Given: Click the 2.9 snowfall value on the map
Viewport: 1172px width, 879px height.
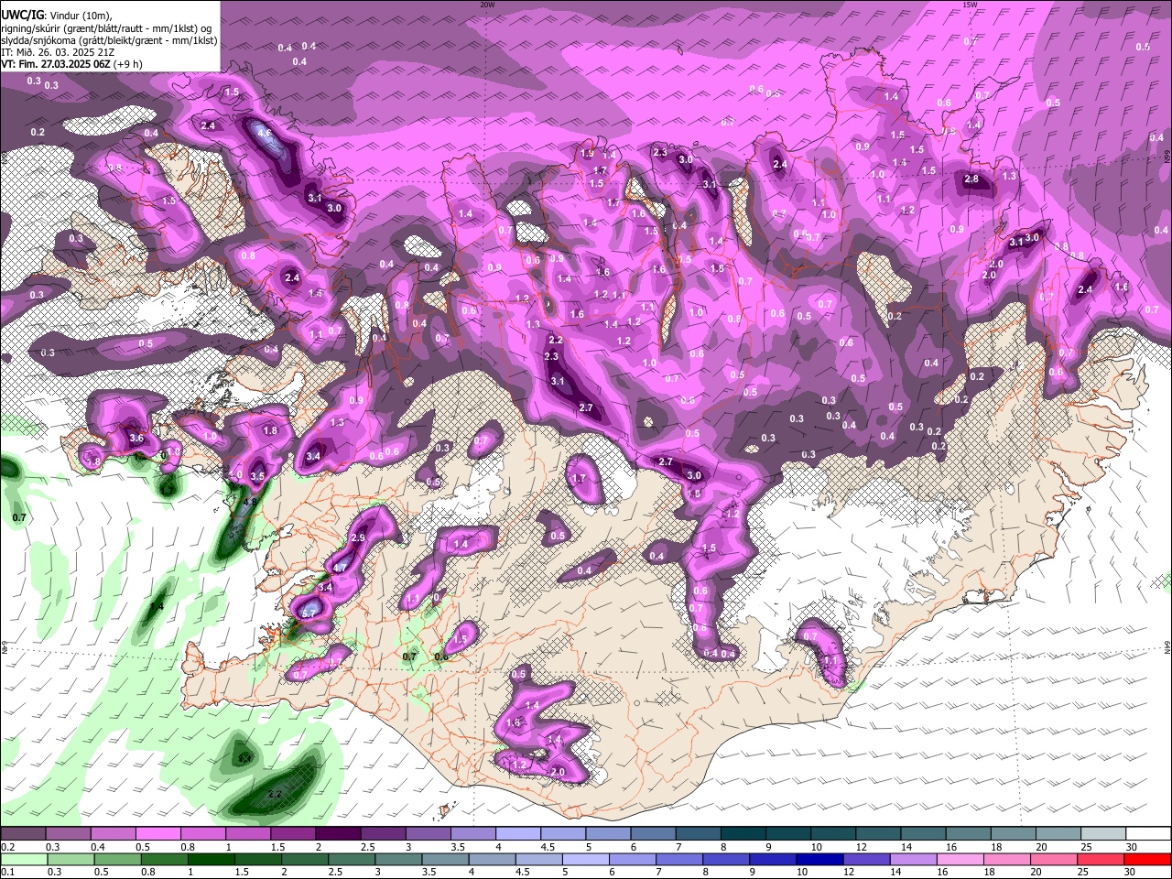Looking at the screenshot, I should 358,537.
